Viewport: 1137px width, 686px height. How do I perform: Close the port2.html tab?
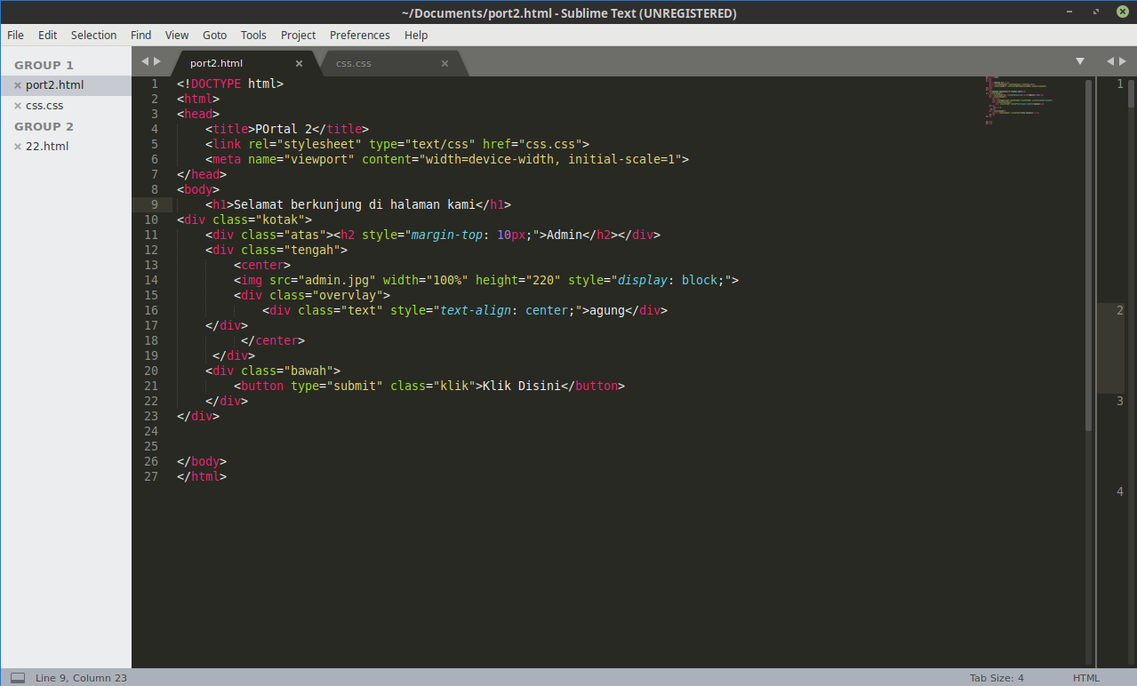click(299, 63)
